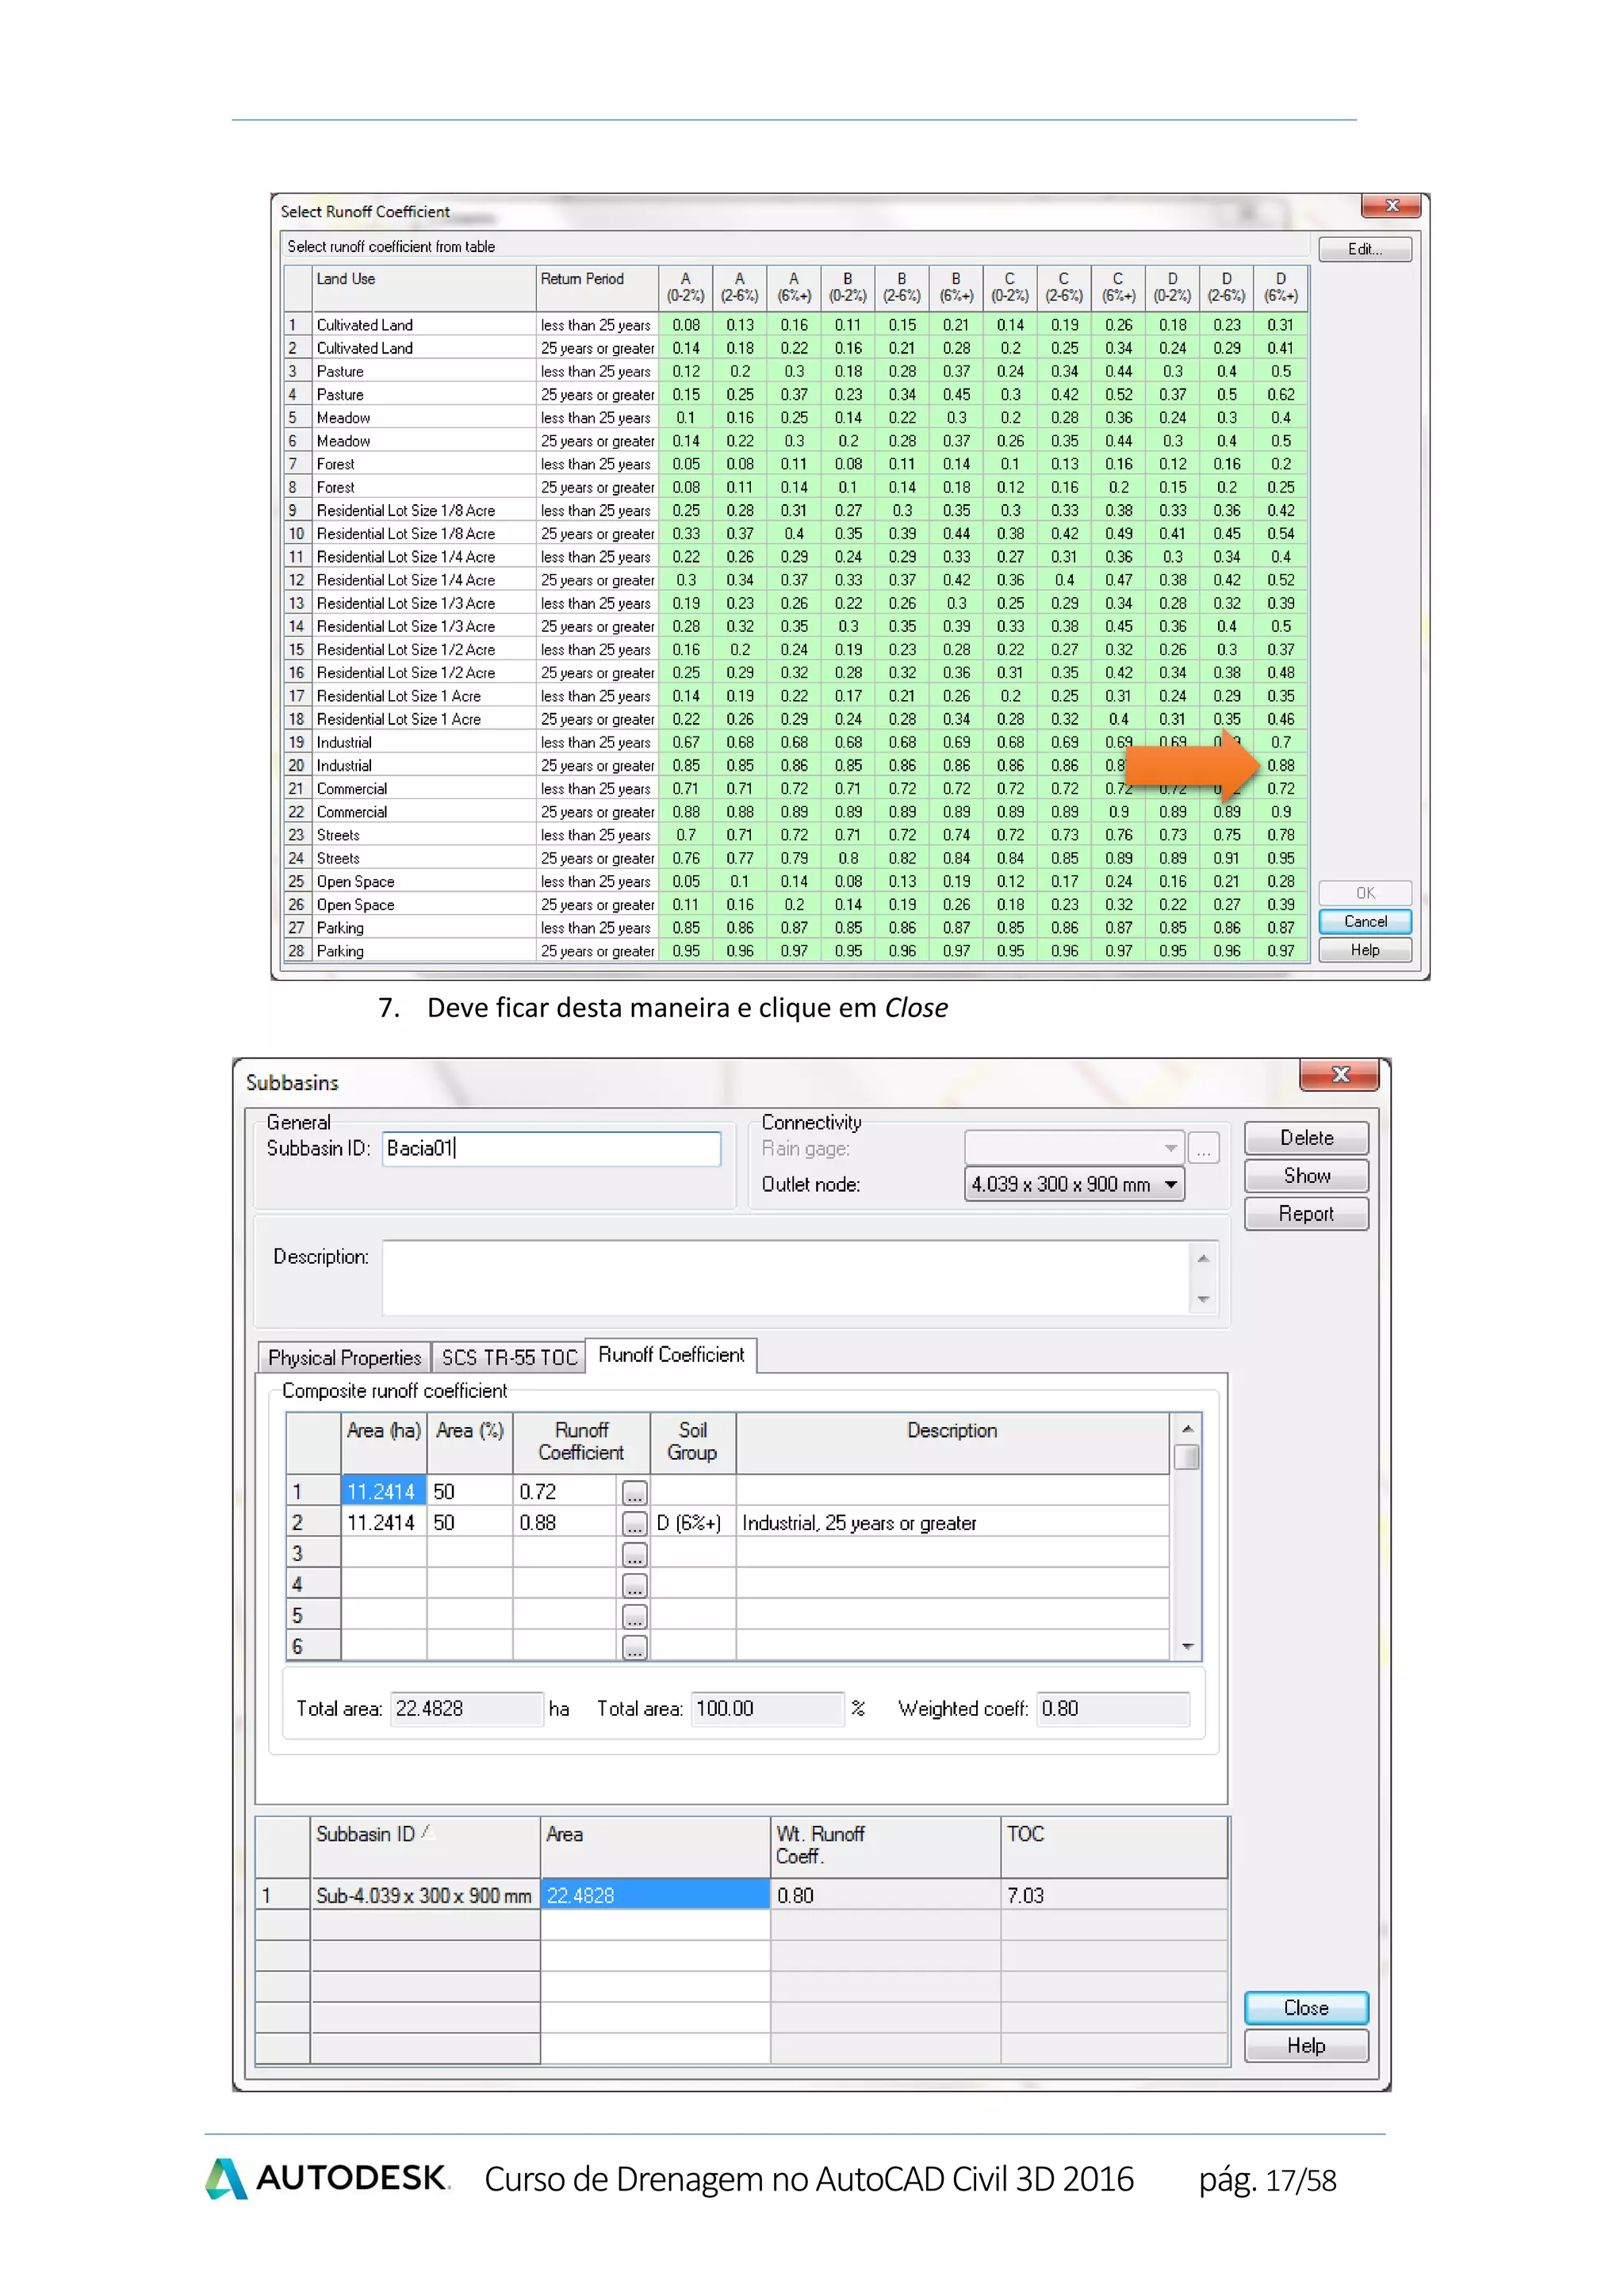The image size is (1624, 2296).
Task: Open runoff coefficient picker for row 1
Action: coord(634,1493)
